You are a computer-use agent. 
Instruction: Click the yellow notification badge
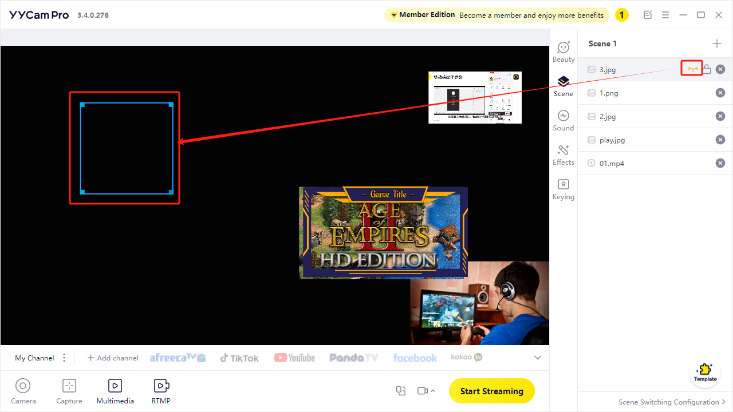tap(621, 15)
